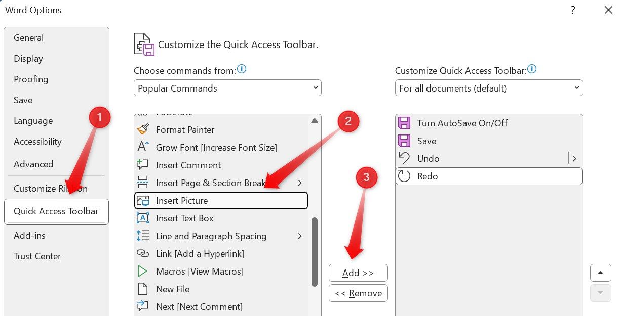Open Customize Quick Access Toolbar scope dropdown
Screen dimensions: 621x316
tap(489, 88)
